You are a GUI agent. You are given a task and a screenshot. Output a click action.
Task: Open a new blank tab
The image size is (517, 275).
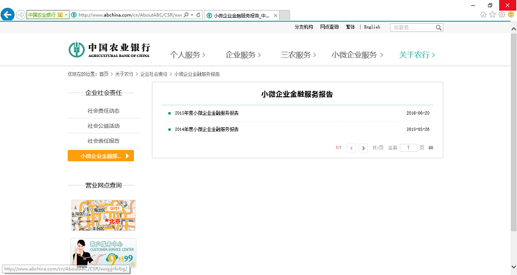coord(284,15)
